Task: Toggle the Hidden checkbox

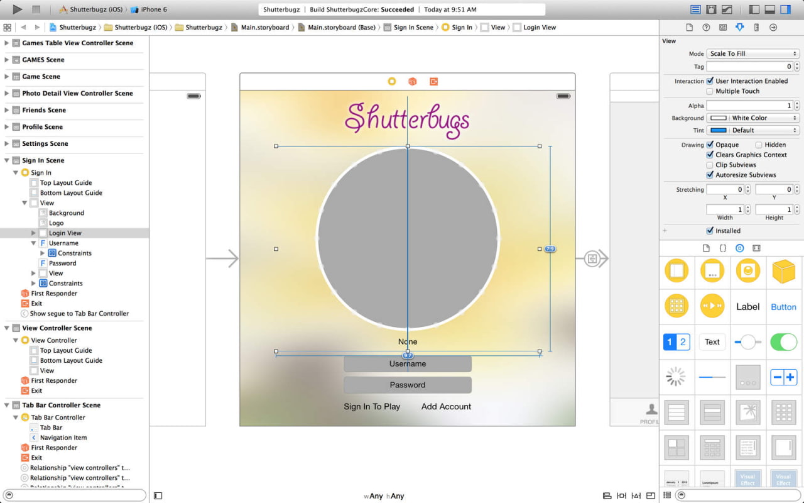Action: (759, 145)
